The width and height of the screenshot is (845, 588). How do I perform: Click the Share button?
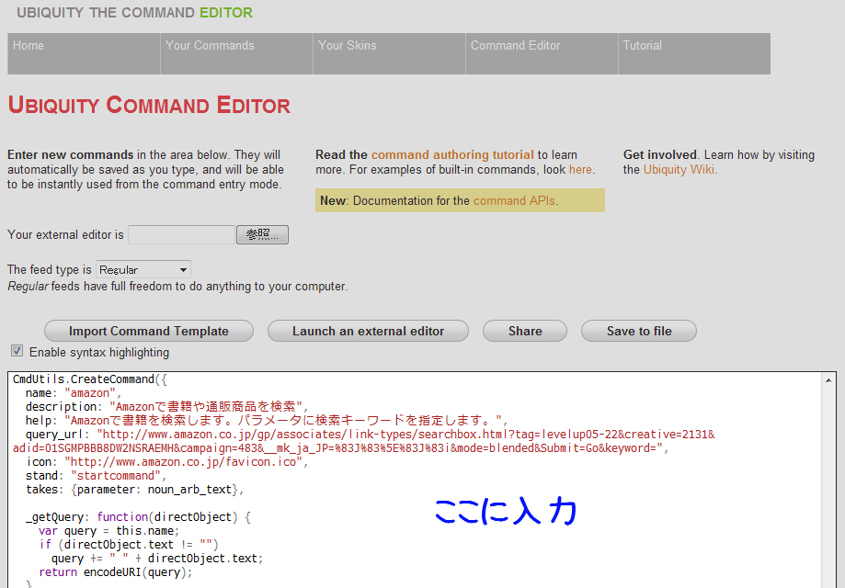tap(525, 332)
